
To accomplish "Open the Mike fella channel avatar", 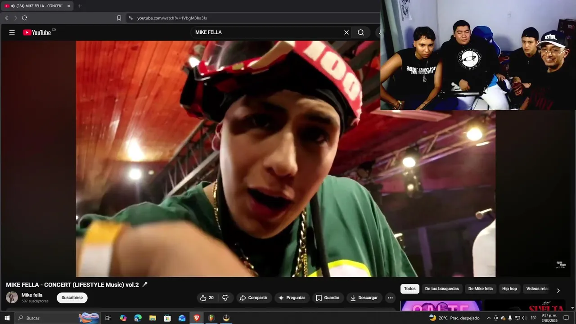I will 12,297.
